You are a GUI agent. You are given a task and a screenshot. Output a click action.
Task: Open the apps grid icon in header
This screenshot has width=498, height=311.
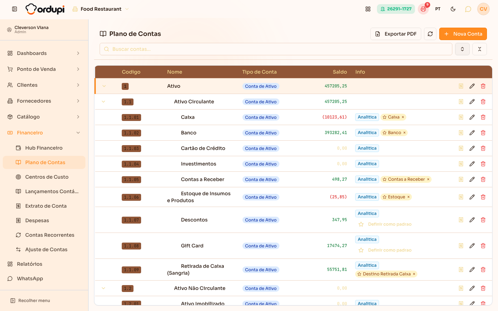click(x=368, y=9)
